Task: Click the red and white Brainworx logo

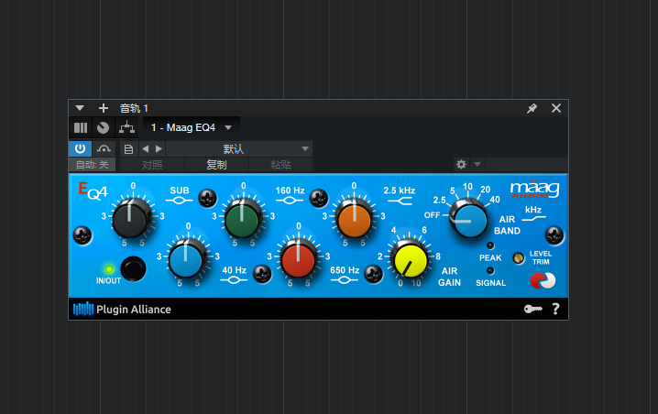Action: pos(543,280)
